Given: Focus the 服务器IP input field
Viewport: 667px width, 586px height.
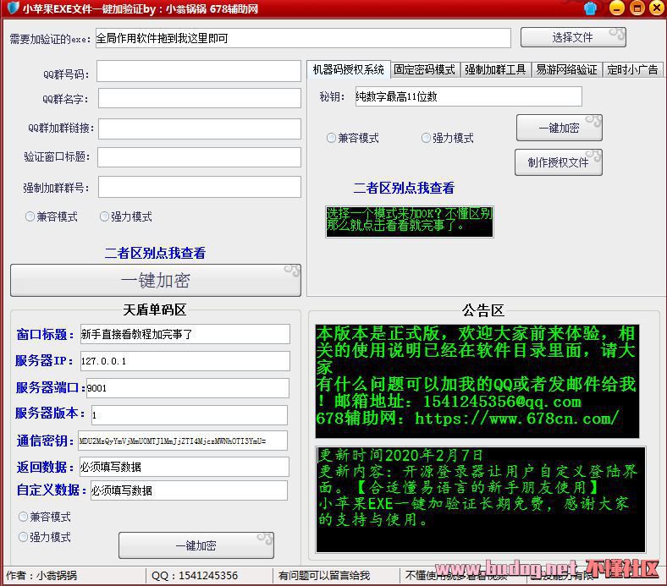Looking at the screenshot, I should coord(185,361).
